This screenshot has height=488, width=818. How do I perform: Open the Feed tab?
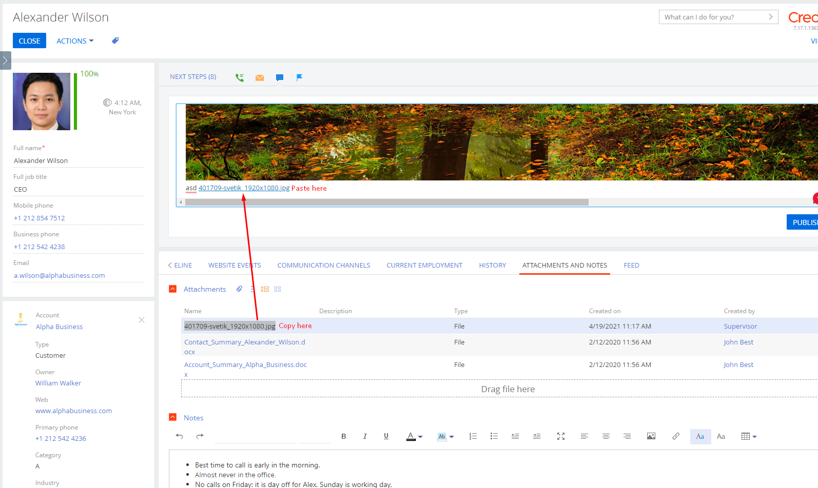[631, 266]
